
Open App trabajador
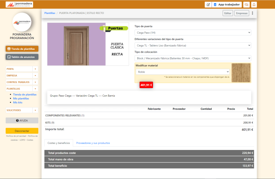tap(227, 5)
